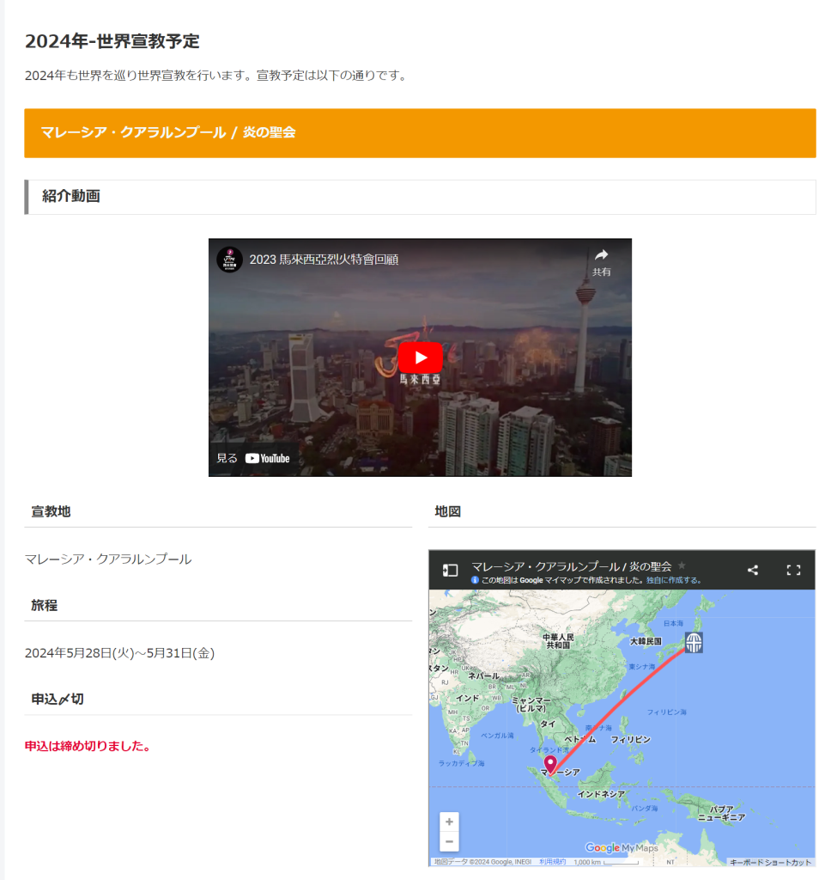Open video title 2023 馬來西亞烈火特會回顧
Screen dimensions: 831x880
point(324,260)
